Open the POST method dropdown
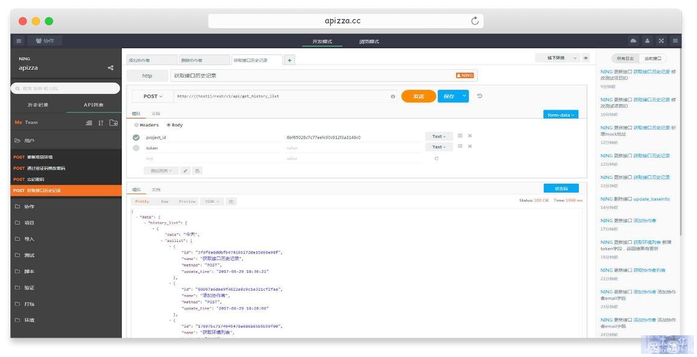 152,96
